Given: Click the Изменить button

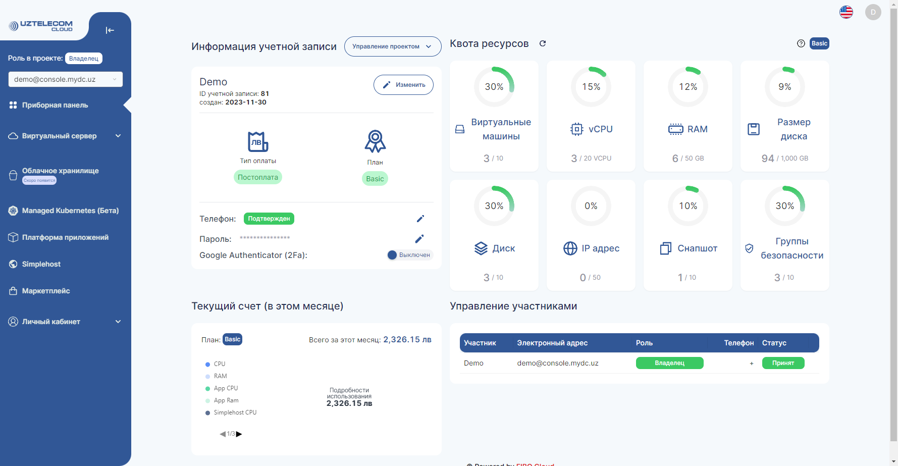Looking at the screenshot, I should pos(403,85).
